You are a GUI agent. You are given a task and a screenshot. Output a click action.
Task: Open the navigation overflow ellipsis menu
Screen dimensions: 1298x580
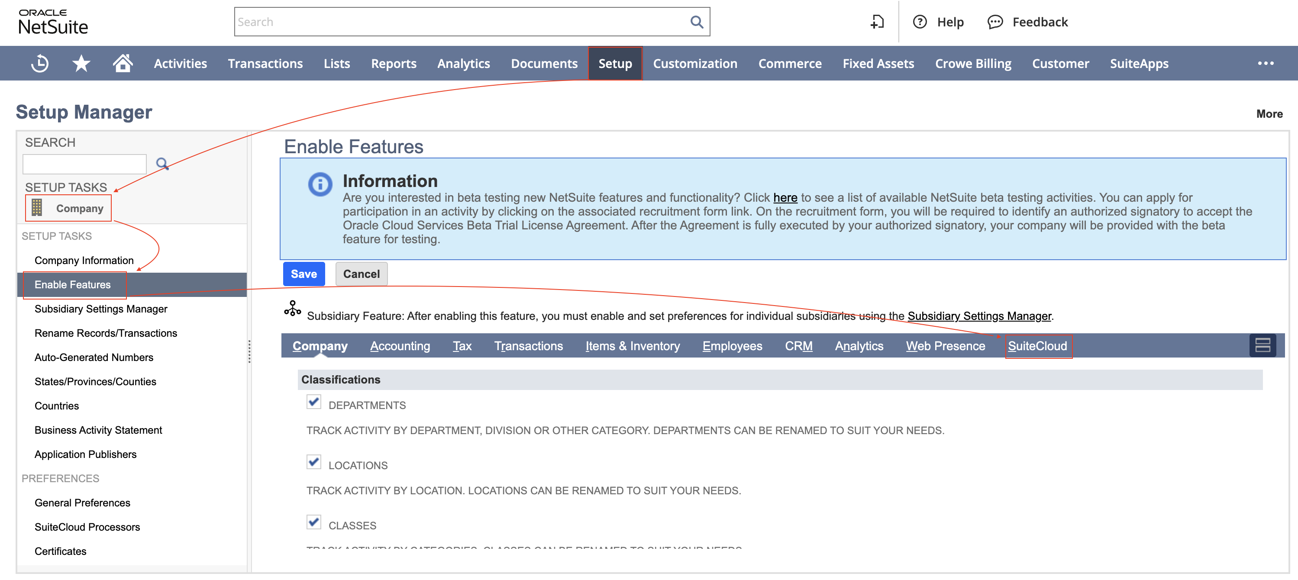click(1265, 64)
